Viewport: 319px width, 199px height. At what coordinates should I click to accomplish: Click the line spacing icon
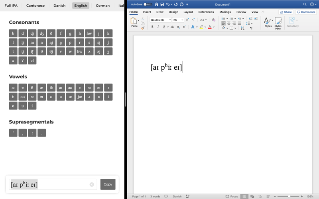point(248,23)
